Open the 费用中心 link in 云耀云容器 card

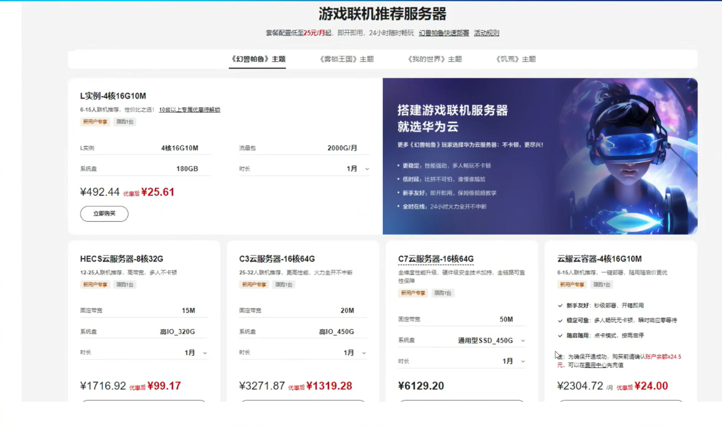pyautogui.click(x=596, y=365)
